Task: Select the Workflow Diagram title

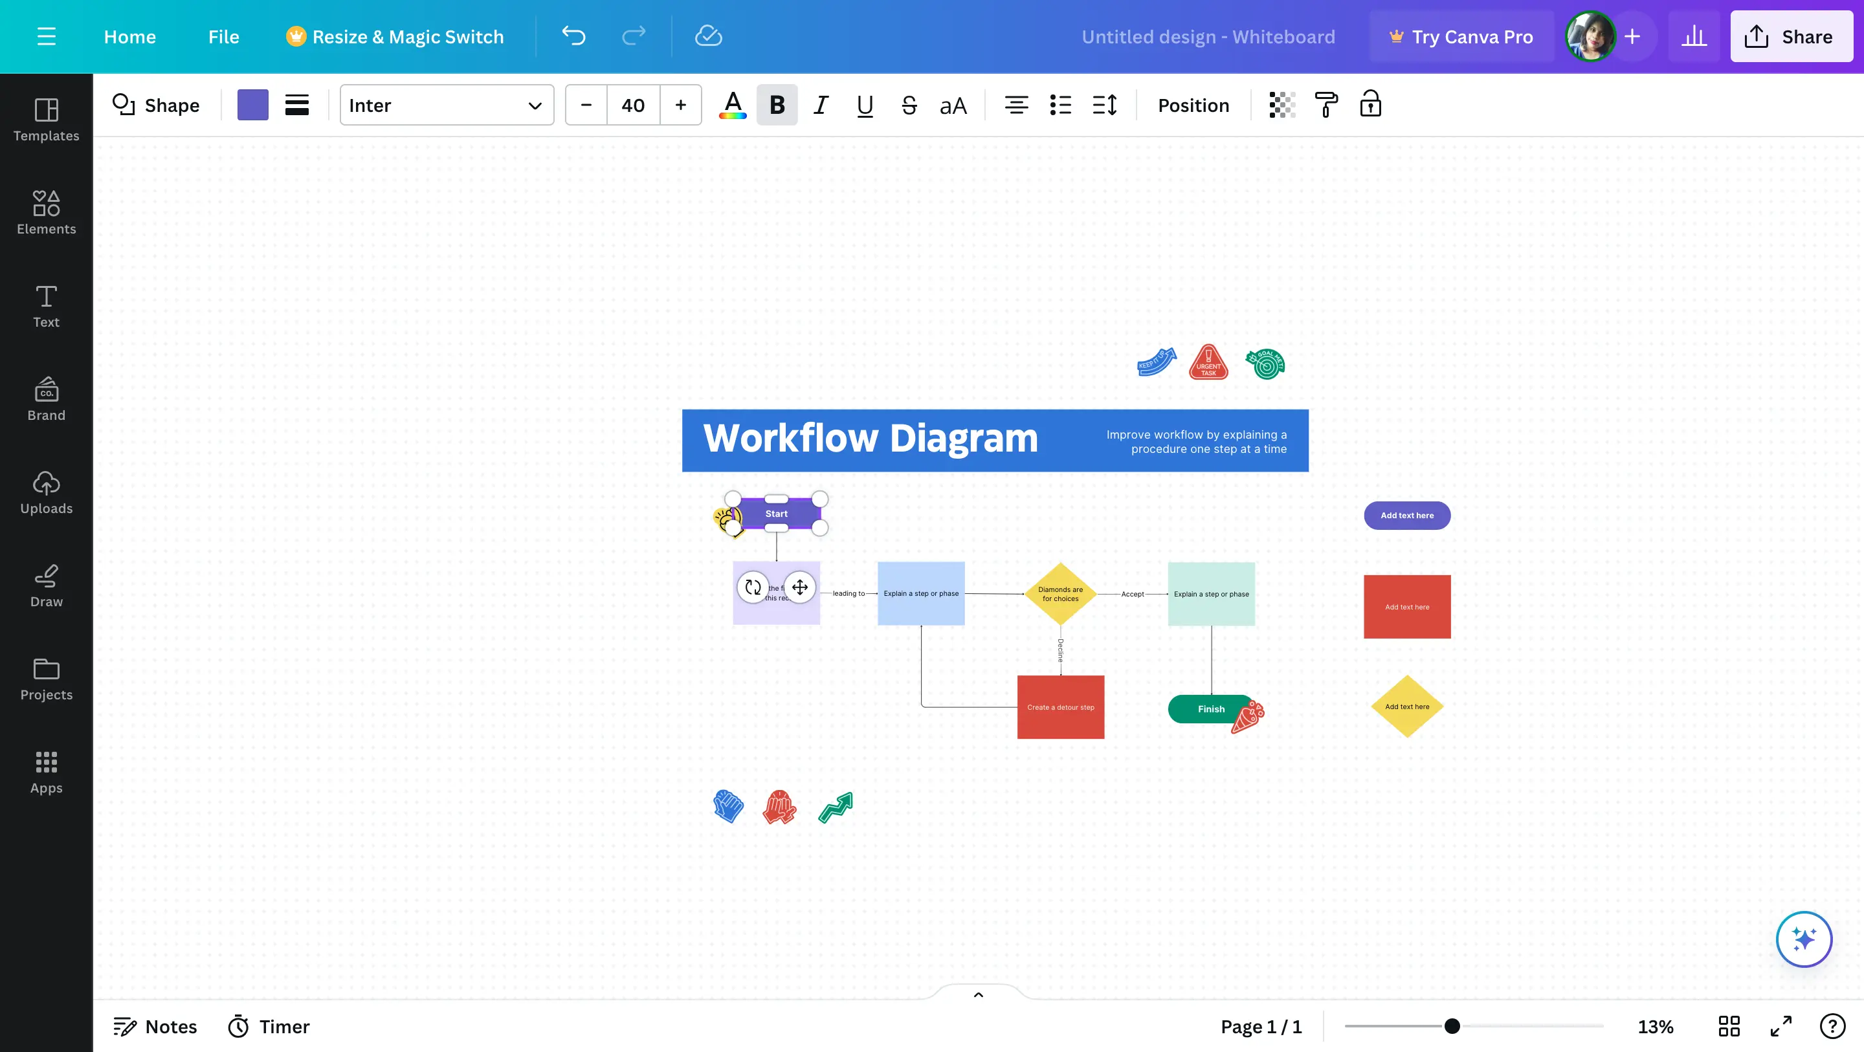Action: (x=871, y=439)
